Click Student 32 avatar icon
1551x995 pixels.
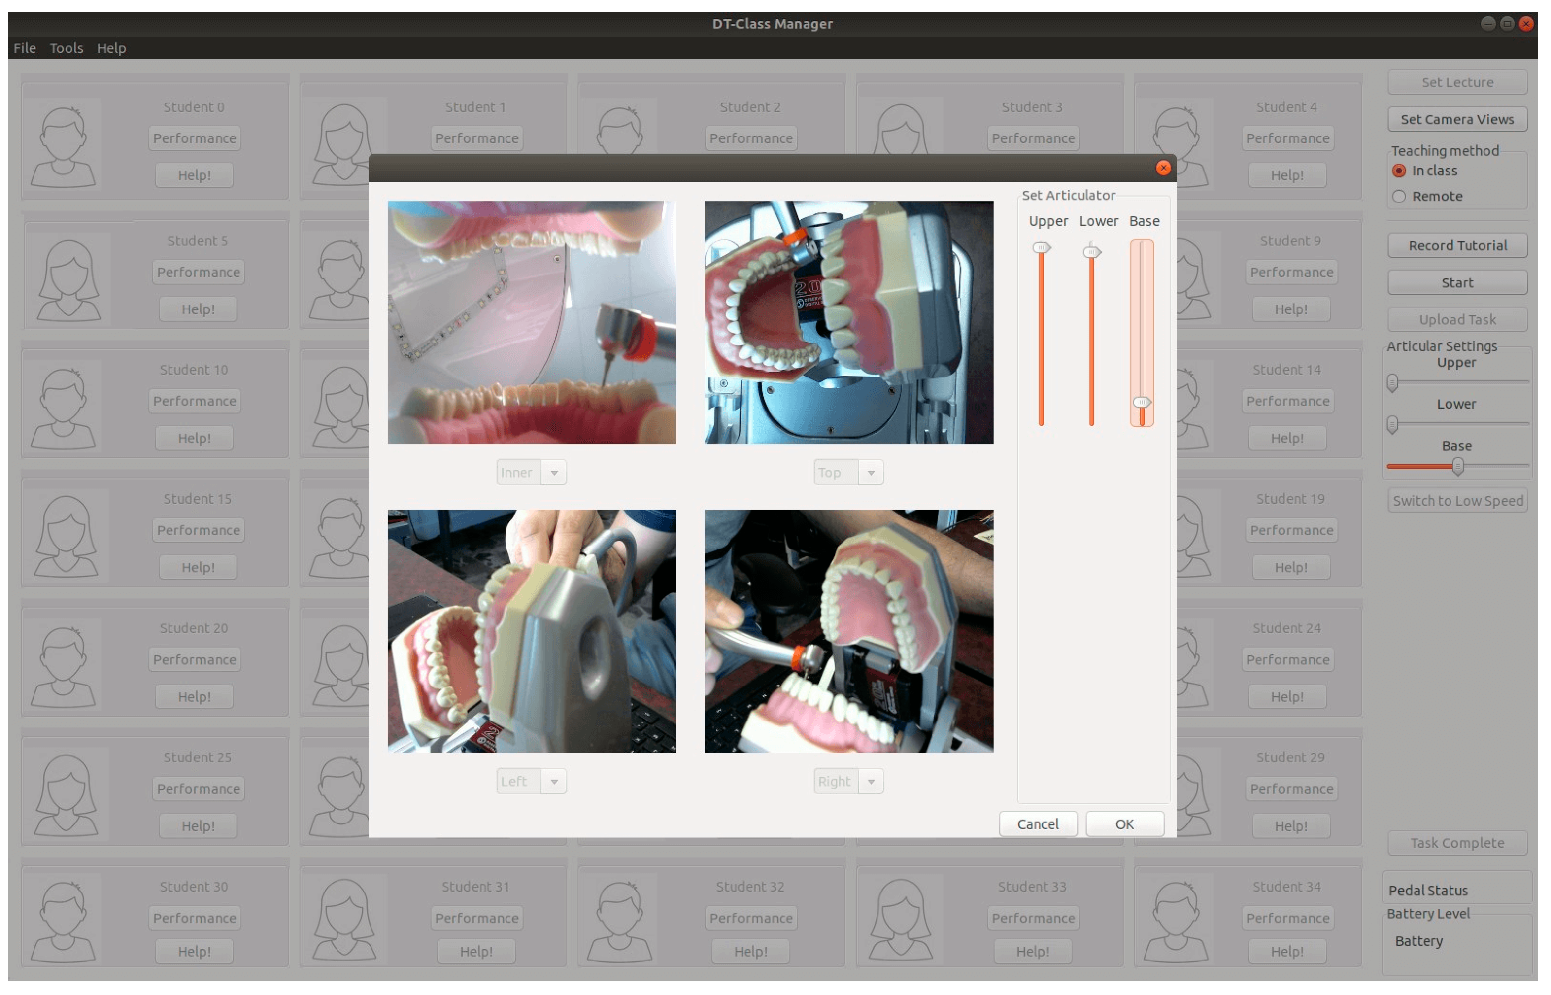coord(619,923)
